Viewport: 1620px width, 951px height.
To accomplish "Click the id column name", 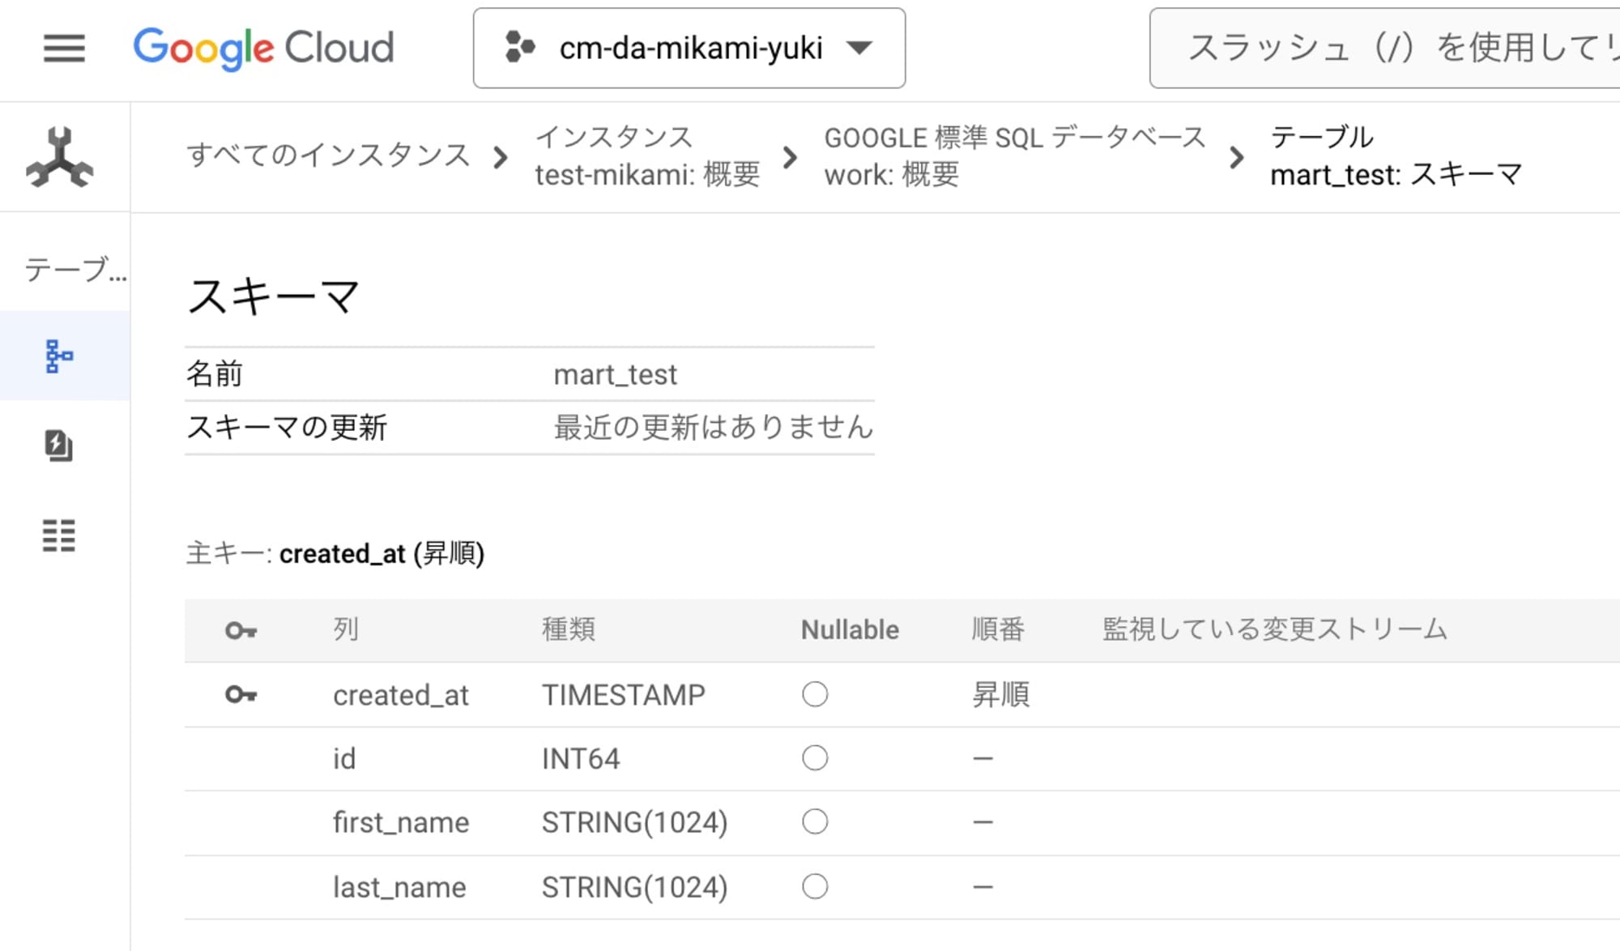I will pyautogui.click(x=344, y=758).
